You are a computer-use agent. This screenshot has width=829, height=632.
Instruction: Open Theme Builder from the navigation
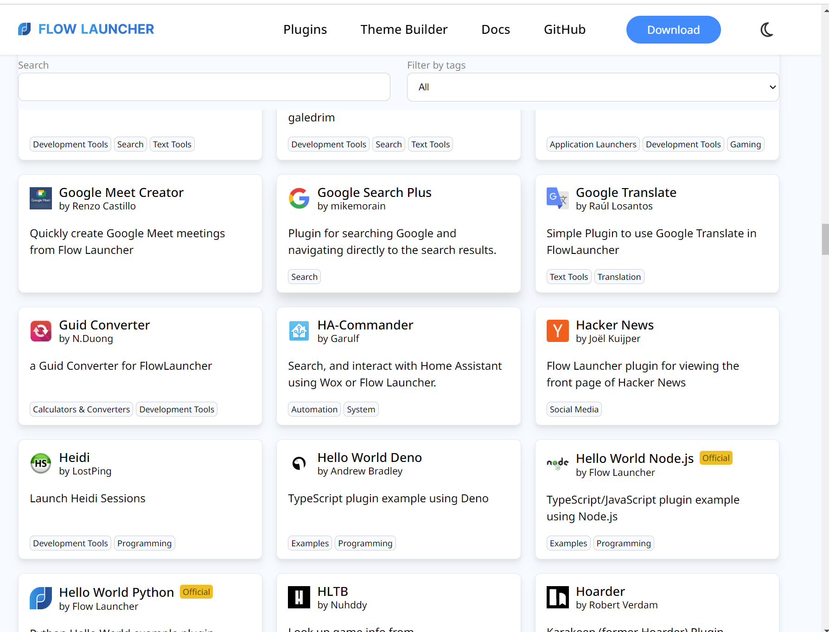pyautogui.click(x=404, y=30)
